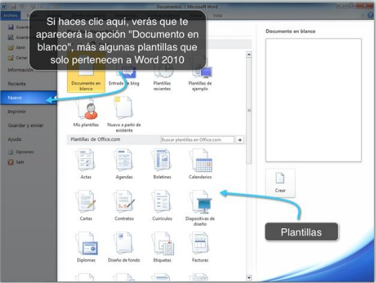376x283 pixels.
Task: Open Guardar y enviar section
Action: [26, 125]
